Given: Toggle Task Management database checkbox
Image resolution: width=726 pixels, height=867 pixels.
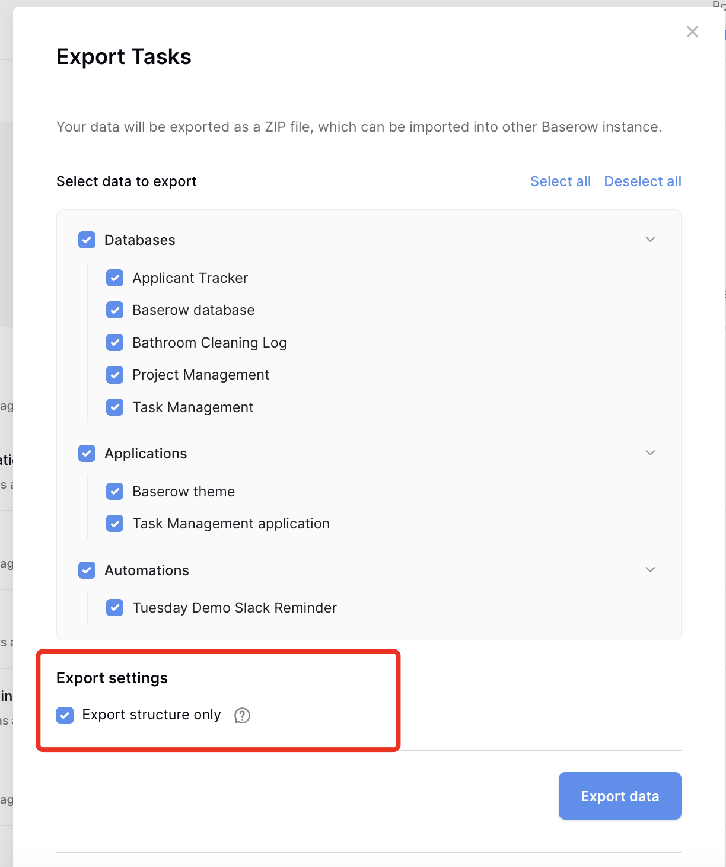Looking at the screenshot, I should (x=115, y=407).
